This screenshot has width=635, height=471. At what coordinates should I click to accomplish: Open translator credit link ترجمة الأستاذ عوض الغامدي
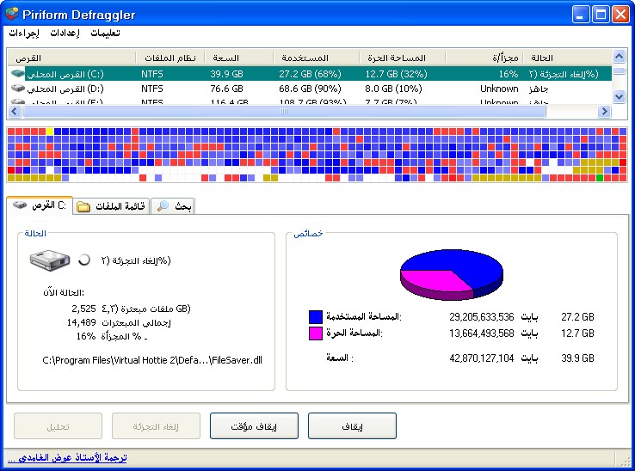point(67,458)
